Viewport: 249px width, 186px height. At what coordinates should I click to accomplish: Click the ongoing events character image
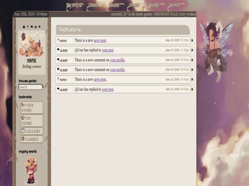click(31, 170)
